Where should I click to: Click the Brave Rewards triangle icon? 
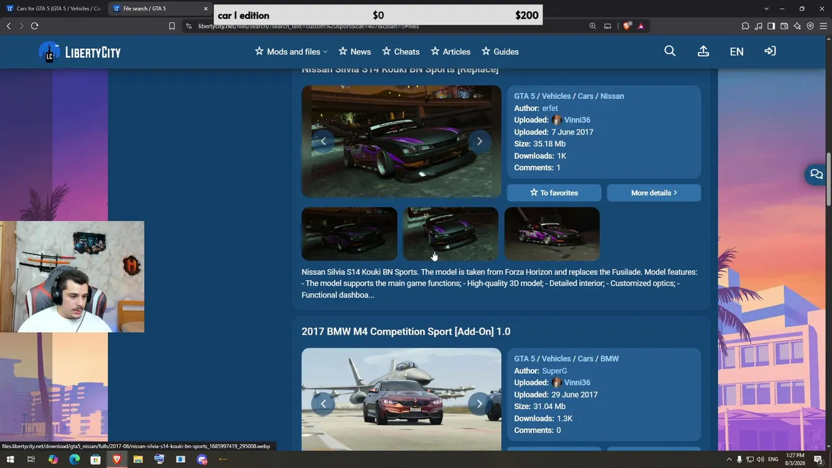click(641, 26)
